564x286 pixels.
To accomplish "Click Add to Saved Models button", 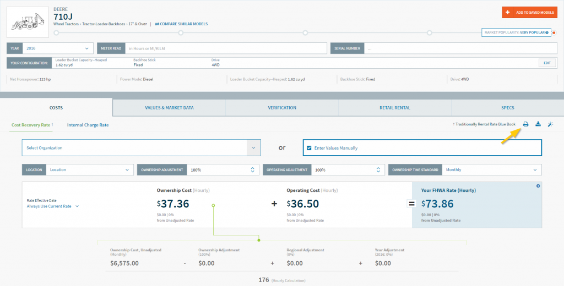I will coord(530,13).
